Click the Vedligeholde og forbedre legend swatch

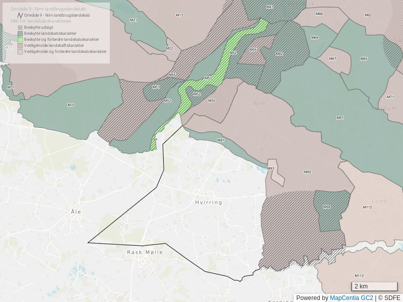click(x=20, y=51)
